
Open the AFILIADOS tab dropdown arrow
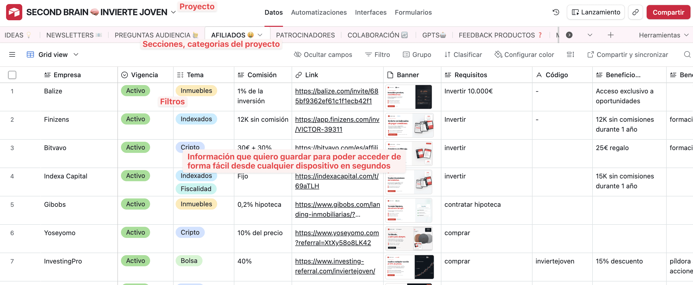(x=260, y=35)
